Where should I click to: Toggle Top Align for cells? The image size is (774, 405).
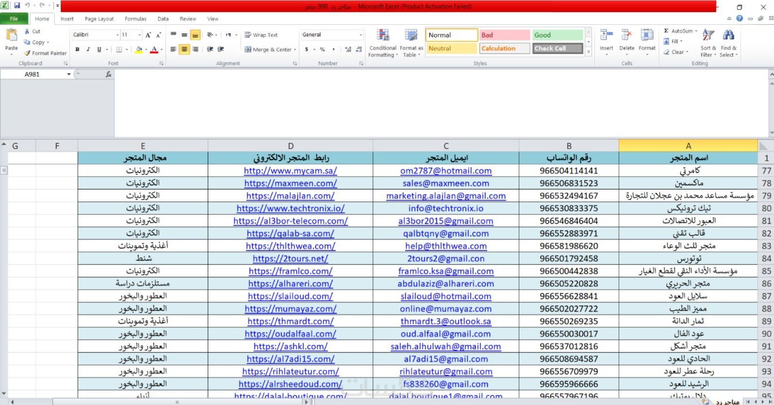click(x=173, y=35)
